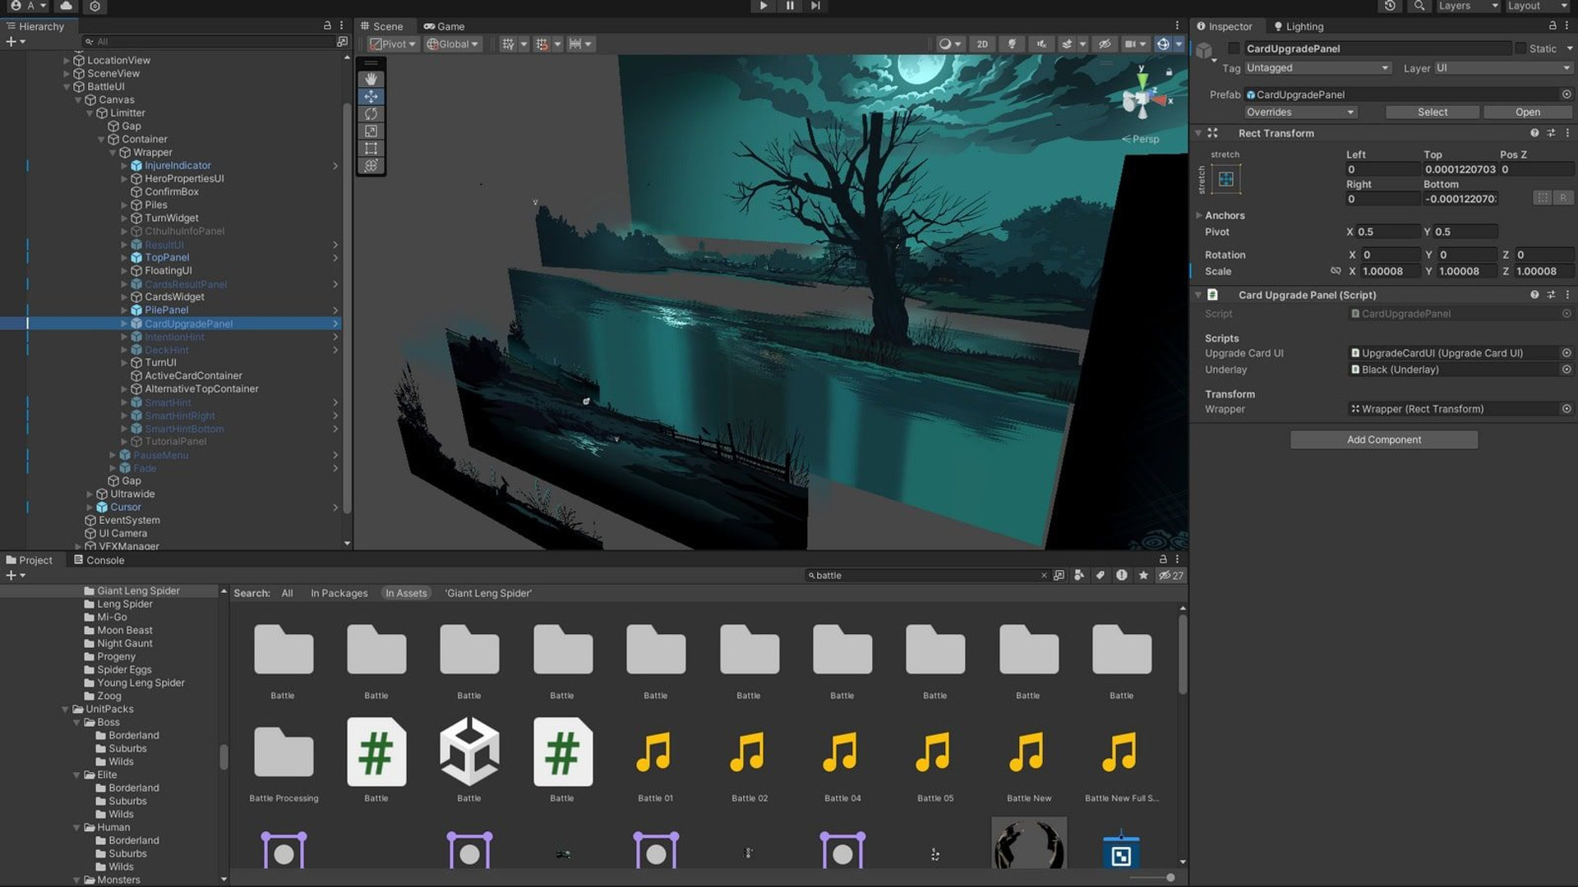The width and height of the screenshot is (1578, 887).
Task: Toggle scene lighting
Action: [x=1013, y=44]
